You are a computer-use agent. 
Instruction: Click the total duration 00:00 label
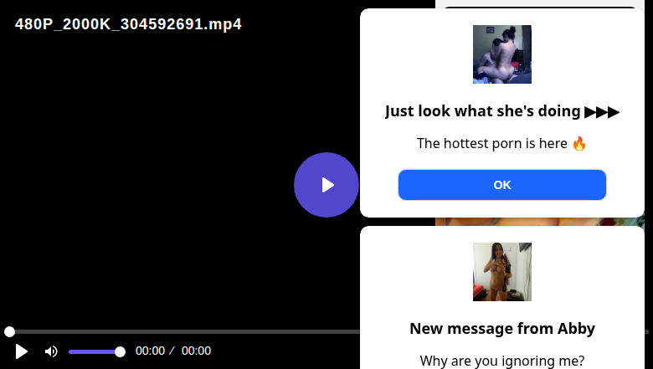196,351
